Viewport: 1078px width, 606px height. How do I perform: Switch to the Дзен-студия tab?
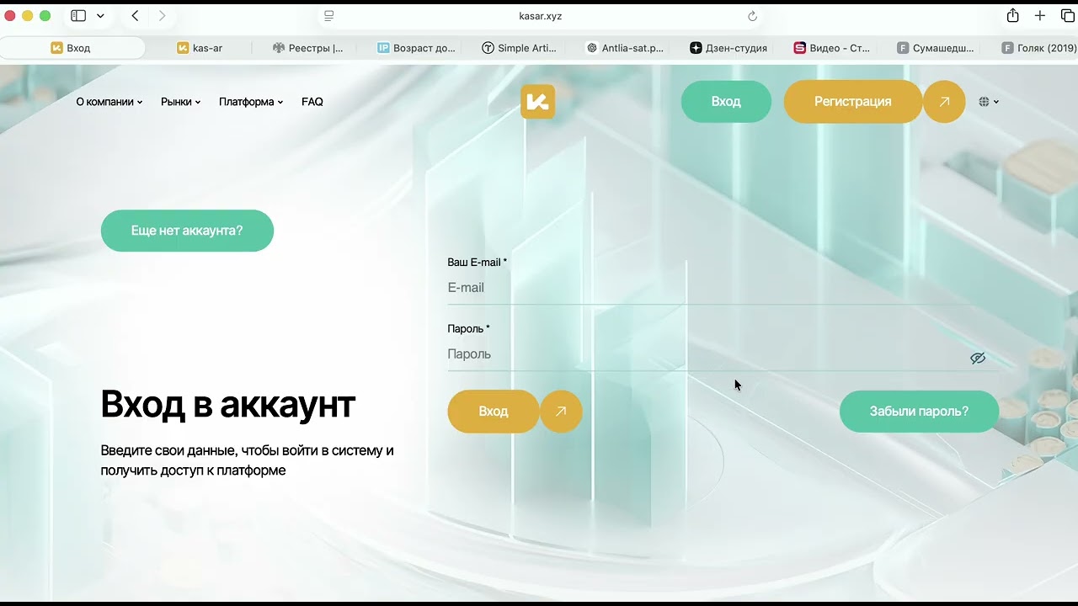click(x=728, y=48)
